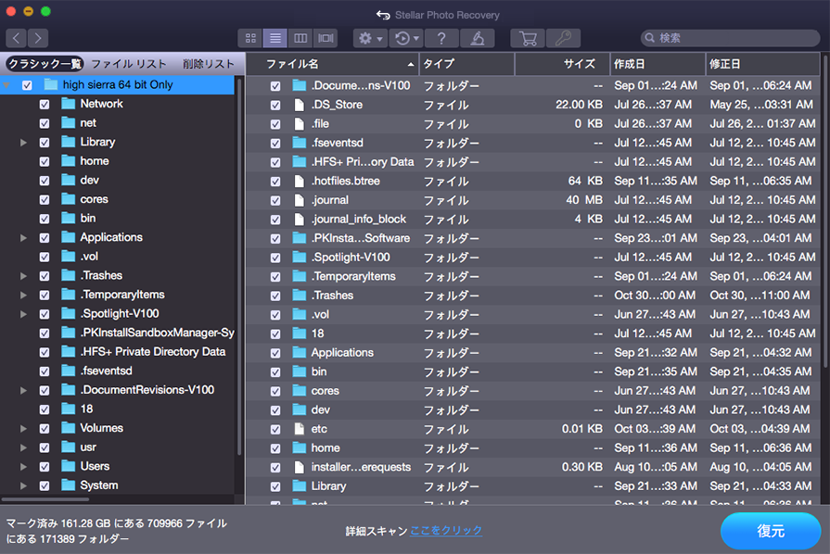
Task: Expand the .TemporaryItems folder in tree
Action: (23, 295)
